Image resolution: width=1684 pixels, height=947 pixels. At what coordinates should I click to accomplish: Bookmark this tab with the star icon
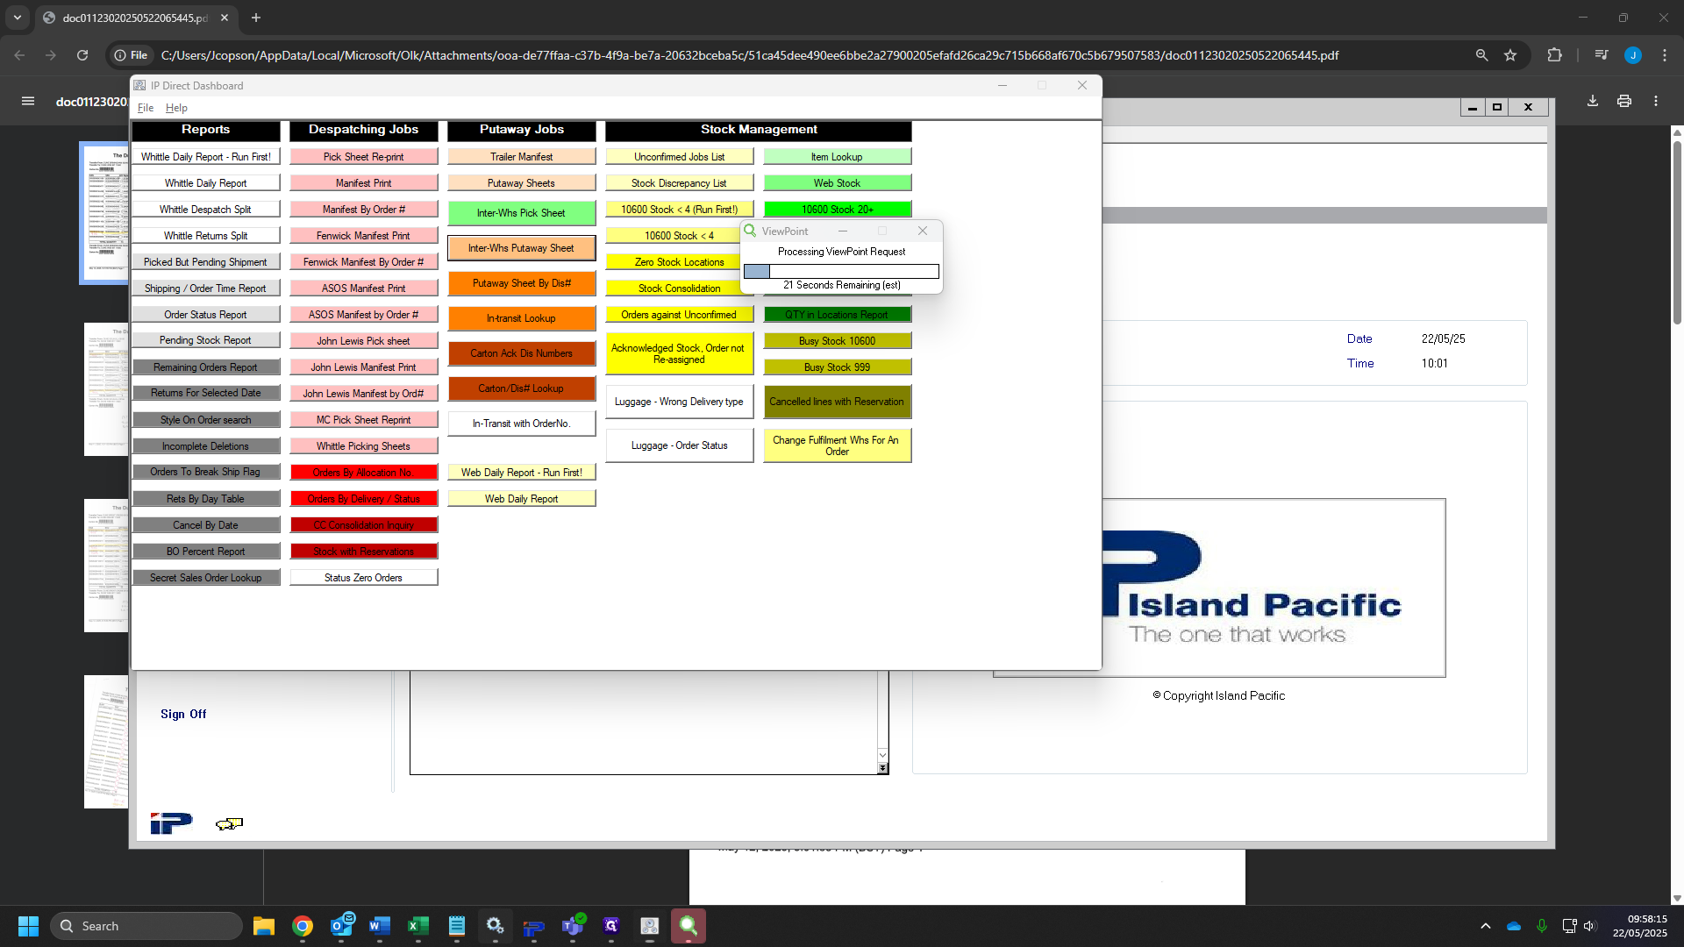pyautogui.click(x=1510, y=55)
